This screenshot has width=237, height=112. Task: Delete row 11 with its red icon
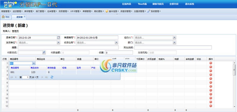[211, 102]
